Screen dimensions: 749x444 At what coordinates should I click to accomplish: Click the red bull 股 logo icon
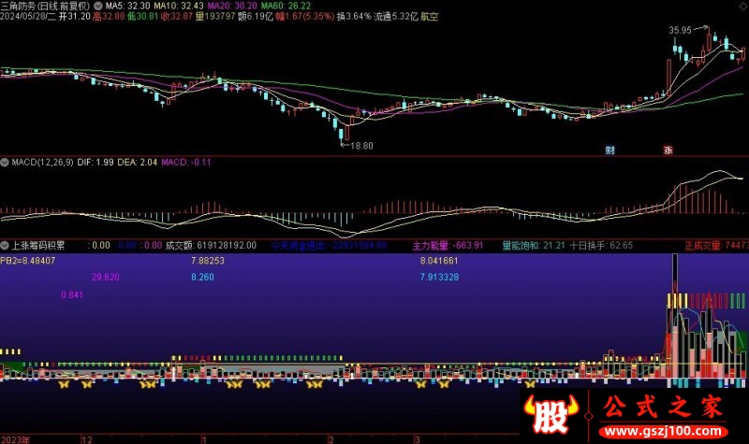[547, 415]
